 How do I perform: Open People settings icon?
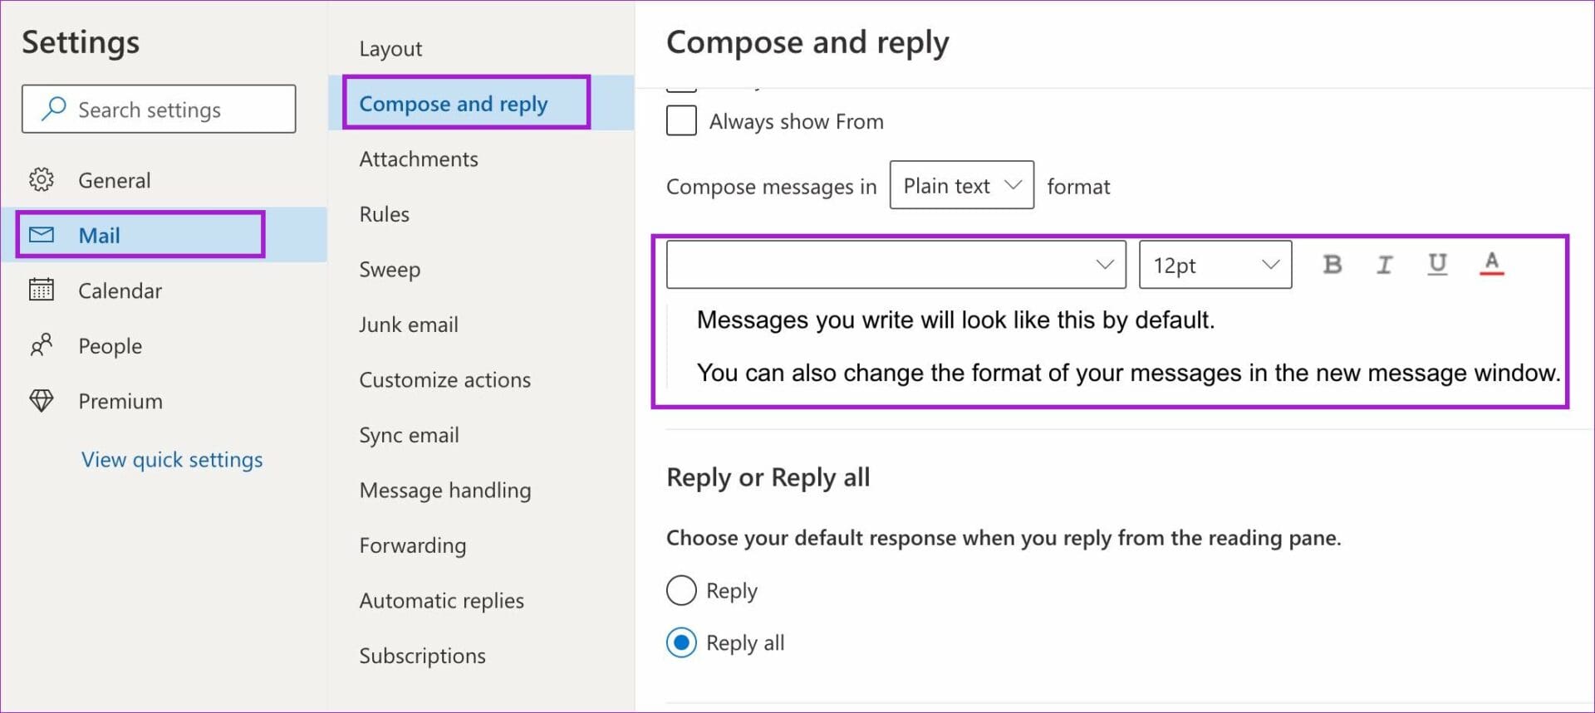(42, 345)
